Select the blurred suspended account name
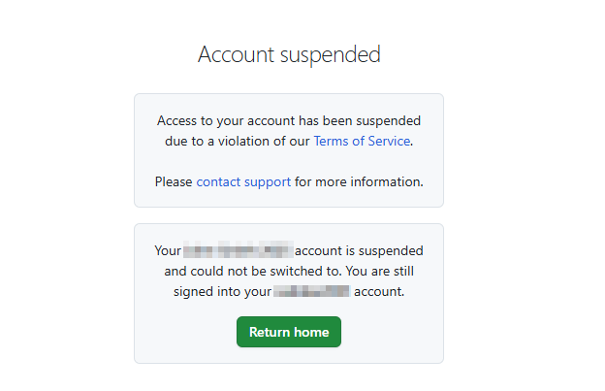 tap(239, 250)
